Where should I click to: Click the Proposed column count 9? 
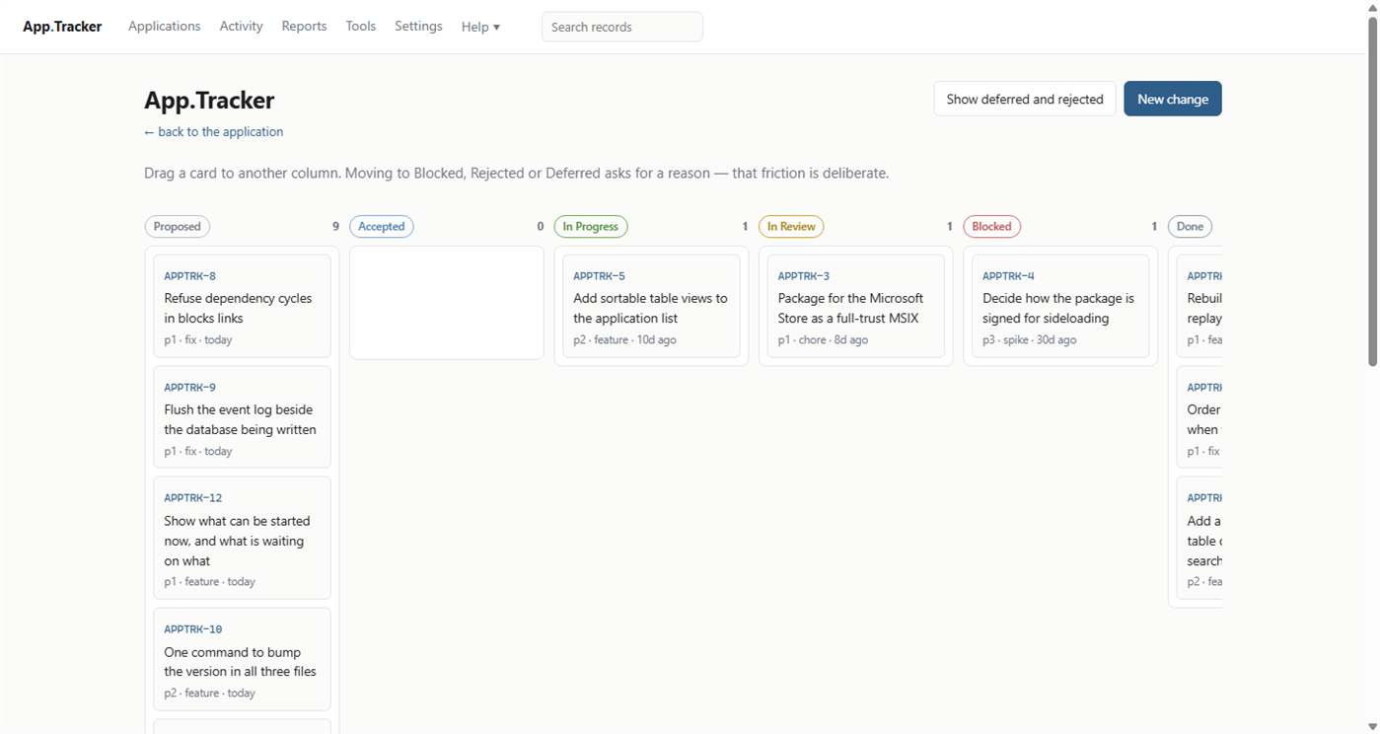pos(335,227)
